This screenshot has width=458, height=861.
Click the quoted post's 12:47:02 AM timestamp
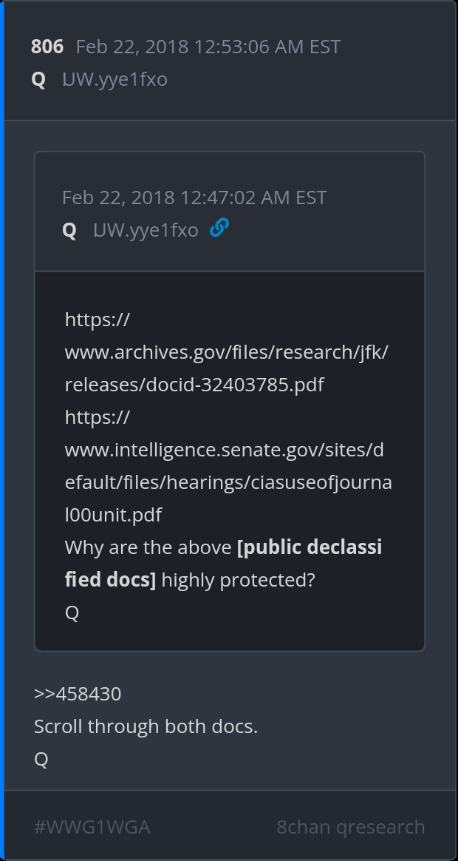pyautogui.click(x=194, y=198)
